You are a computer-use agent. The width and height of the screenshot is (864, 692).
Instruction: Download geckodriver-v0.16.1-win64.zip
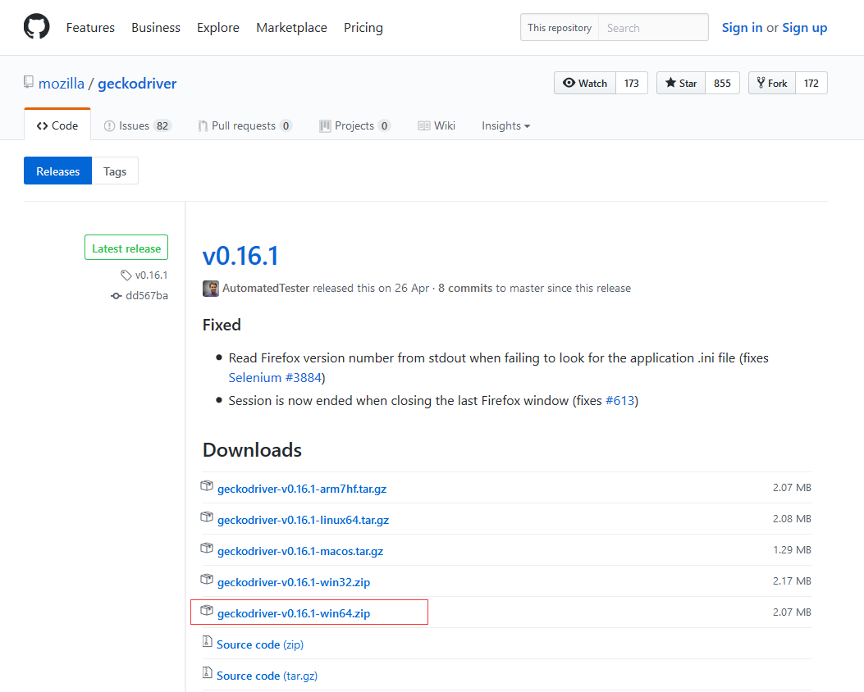294,613
